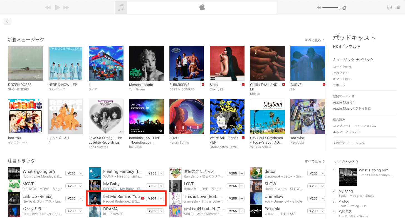The height and width of the screenshot is (219, 405).
Task: Click the ¥255 price button for SLOW
Action: (314, 186)
